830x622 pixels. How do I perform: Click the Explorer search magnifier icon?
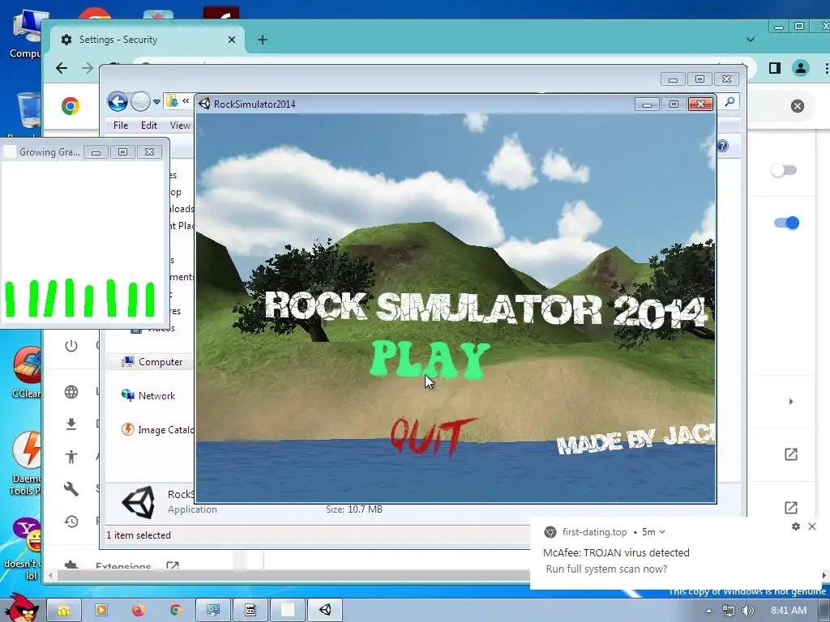730,101
